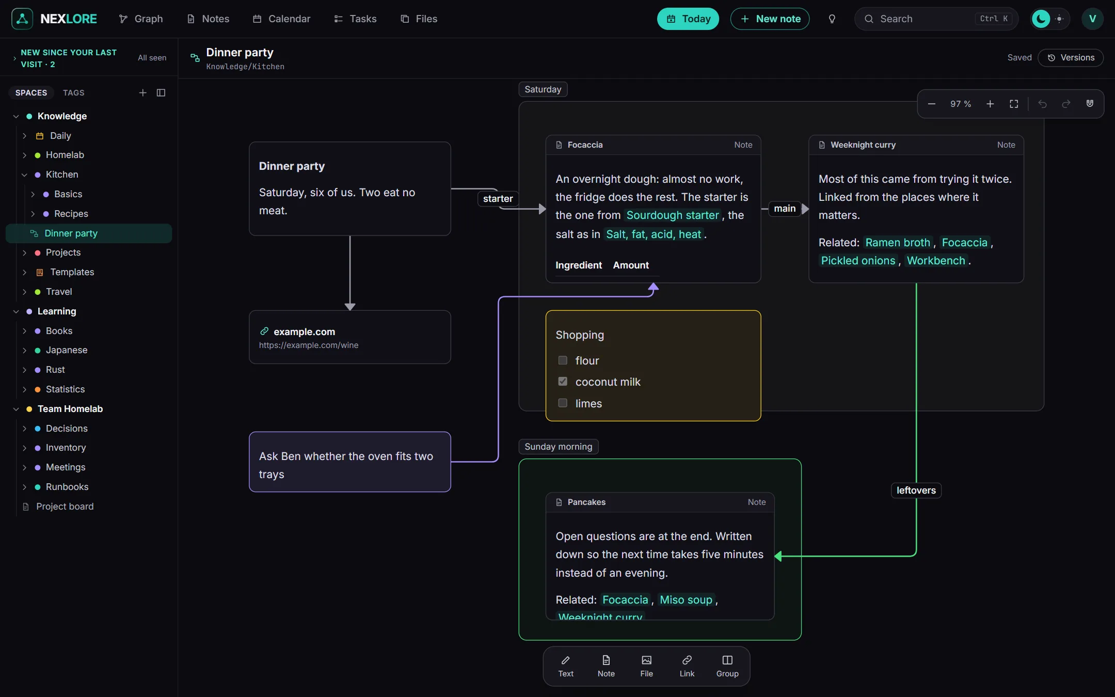Fit canvas to screen icon

[1014, 104]
